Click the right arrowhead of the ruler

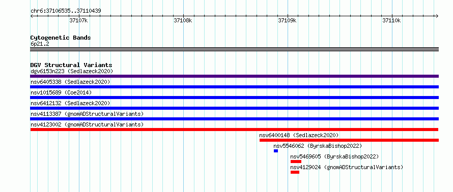click(x=437, y=16)
